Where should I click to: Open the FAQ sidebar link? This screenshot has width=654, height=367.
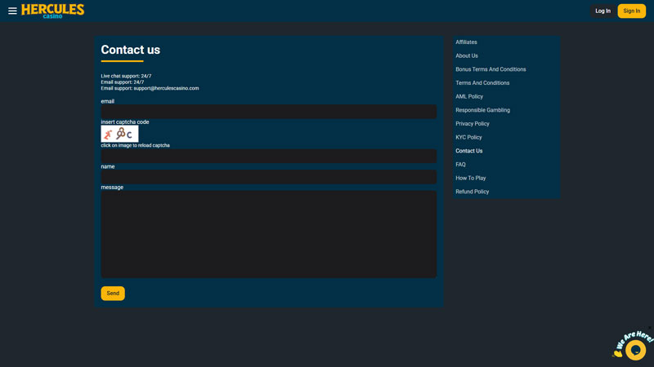click(x=460, y=165)
